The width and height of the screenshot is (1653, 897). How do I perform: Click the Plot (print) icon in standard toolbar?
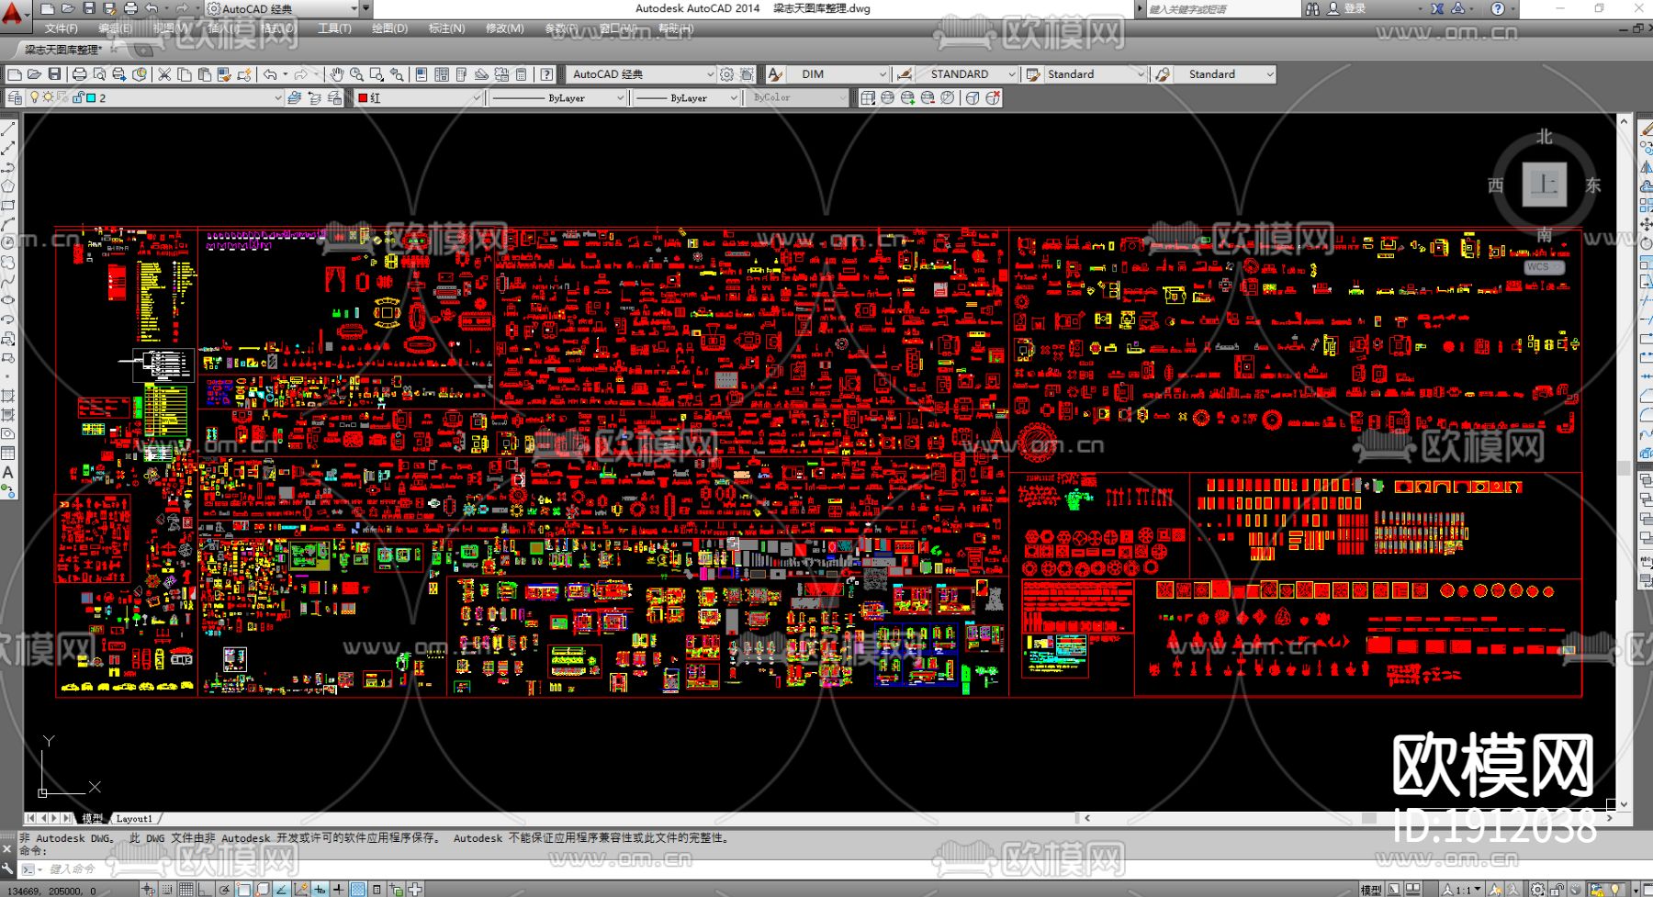click(x=79, y=74)
